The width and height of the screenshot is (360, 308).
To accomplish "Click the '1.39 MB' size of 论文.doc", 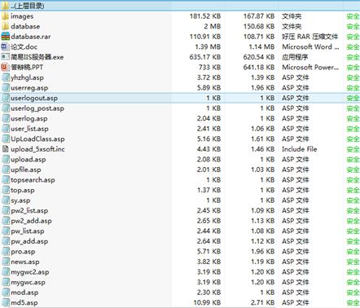I will (208, 47).
